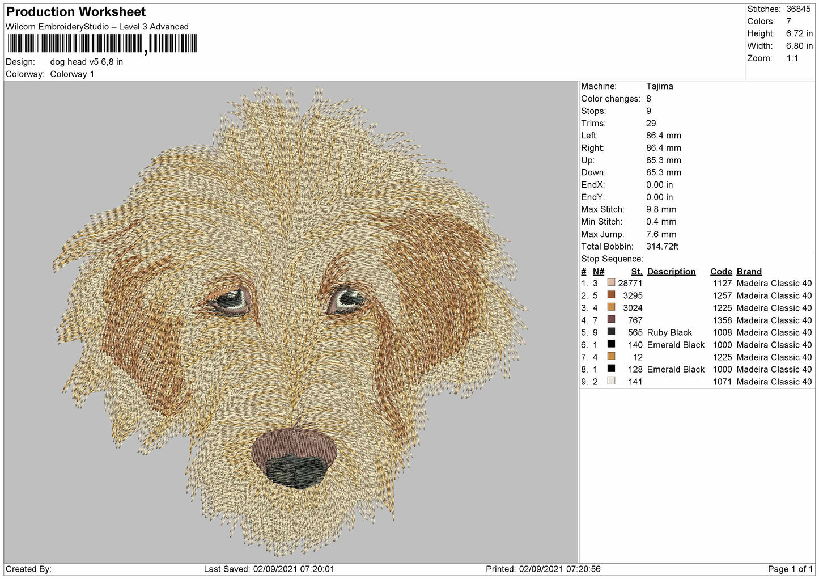The height and width of the screenshot is (579, 819).
Task: Click thread code 1071
Action: coord(722,382)
